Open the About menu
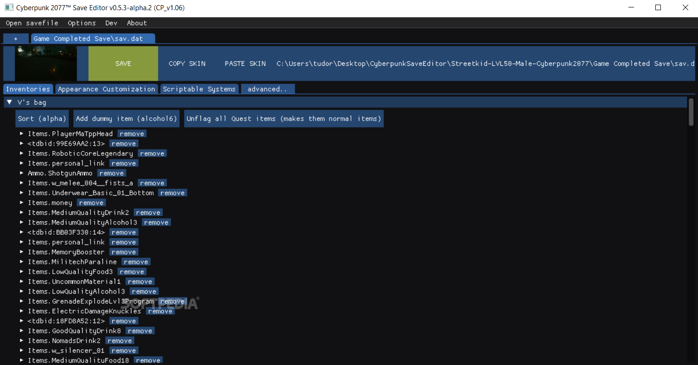698x365 pixels. tap(137, 23)
